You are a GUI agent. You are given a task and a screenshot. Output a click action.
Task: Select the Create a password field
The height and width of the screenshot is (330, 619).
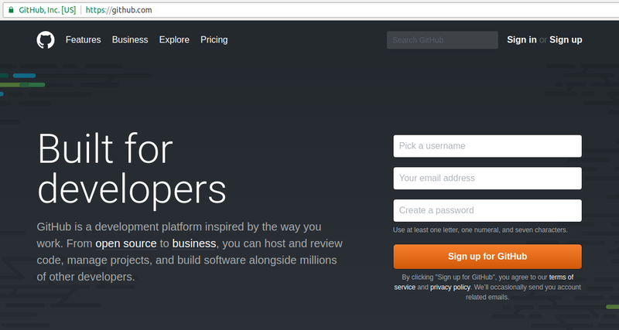click(487, 210)
